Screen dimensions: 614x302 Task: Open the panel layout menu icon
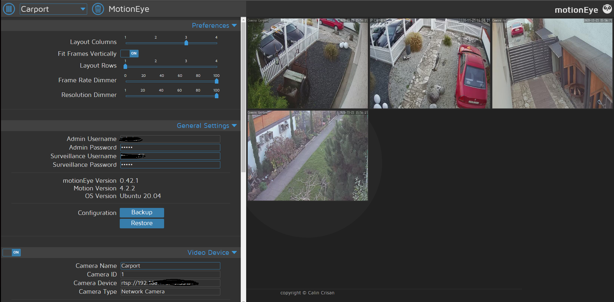pyautogui.click(x=9, y=9)
